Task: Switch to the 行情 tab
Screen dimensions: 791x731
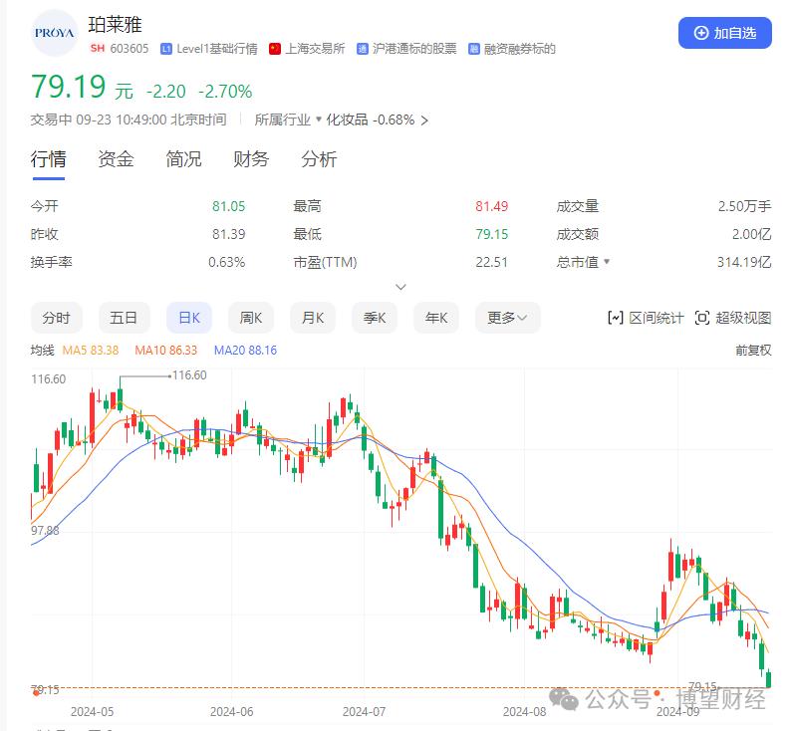Action: [49, 159]
